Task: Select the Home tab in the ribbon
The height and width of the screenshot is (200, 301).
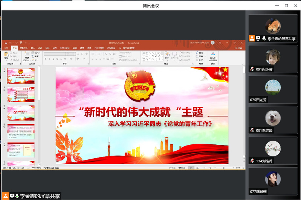Action: click(15, 48)
